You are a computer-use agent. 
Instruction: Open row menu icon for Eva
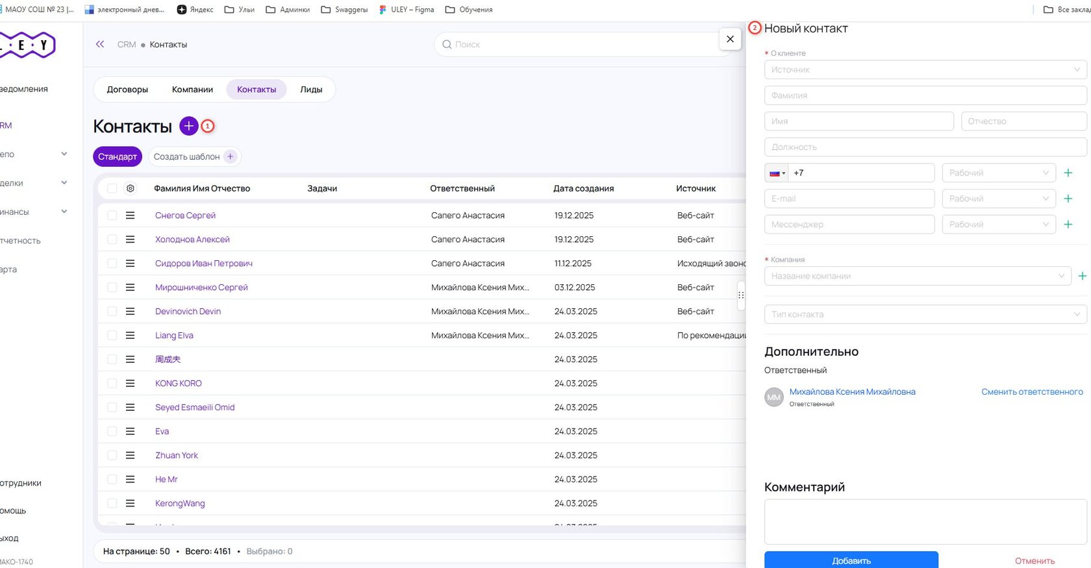130,432
